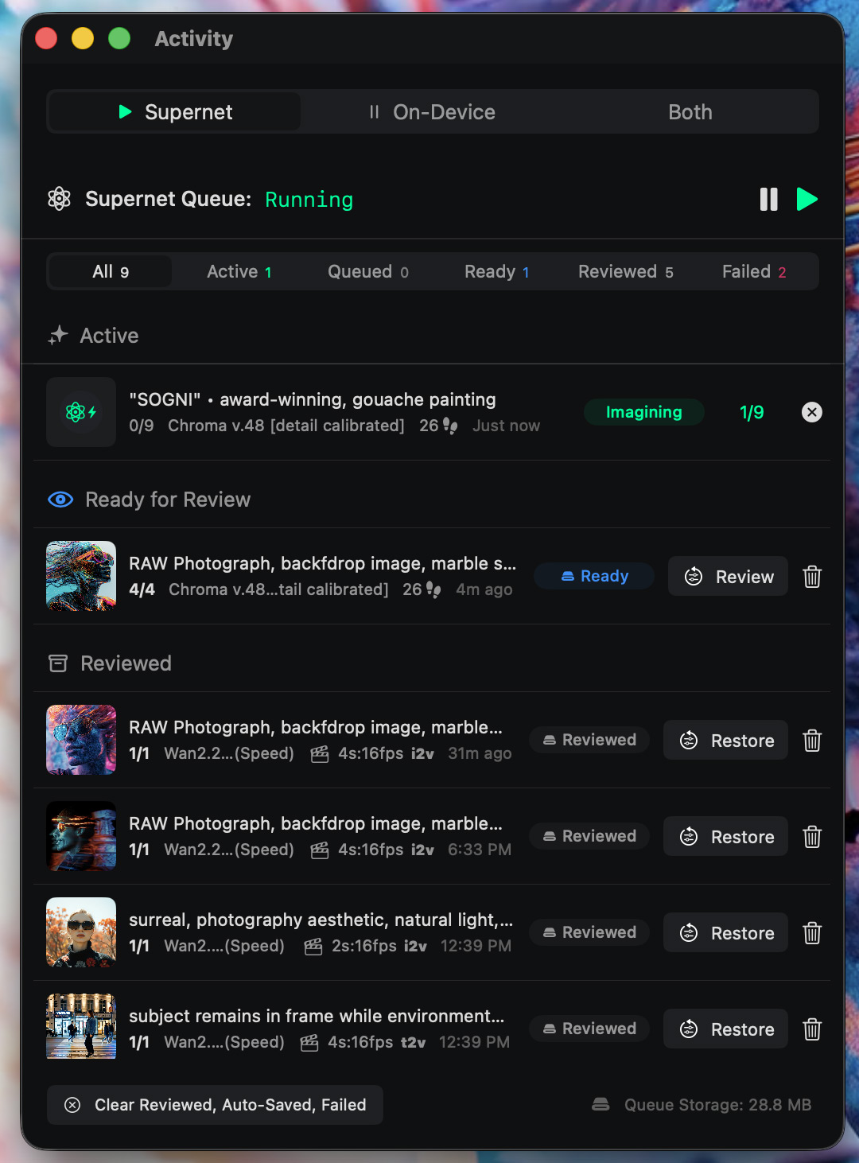Restore the 12:39 PM surreal photography job

pos(725,933)
